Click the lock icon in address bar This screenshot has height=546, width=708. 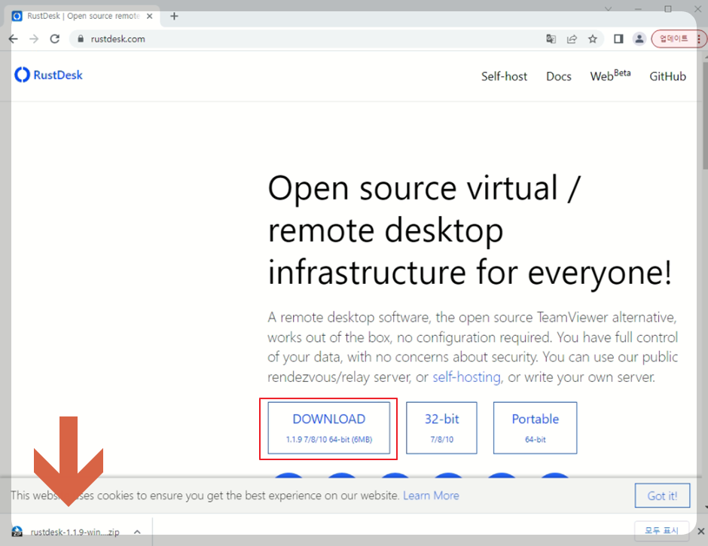pyautogui.click(x=81, y=39)
